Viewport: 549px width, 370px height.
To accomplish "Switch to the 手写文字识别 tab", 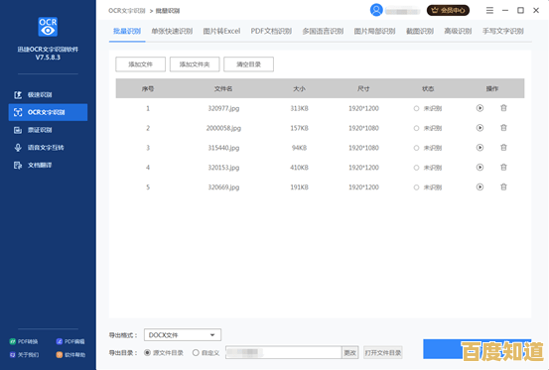I will pyautogui.click(x=503, y=31).
